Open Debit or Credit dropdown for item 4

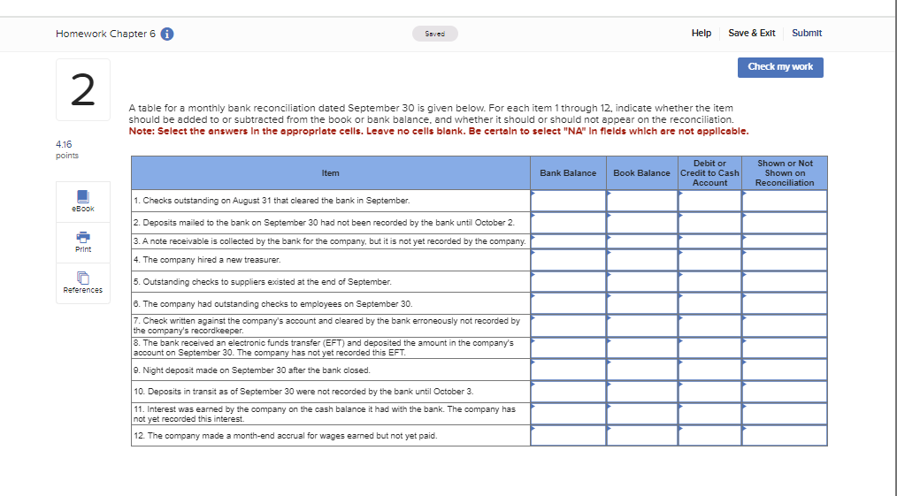710,259
